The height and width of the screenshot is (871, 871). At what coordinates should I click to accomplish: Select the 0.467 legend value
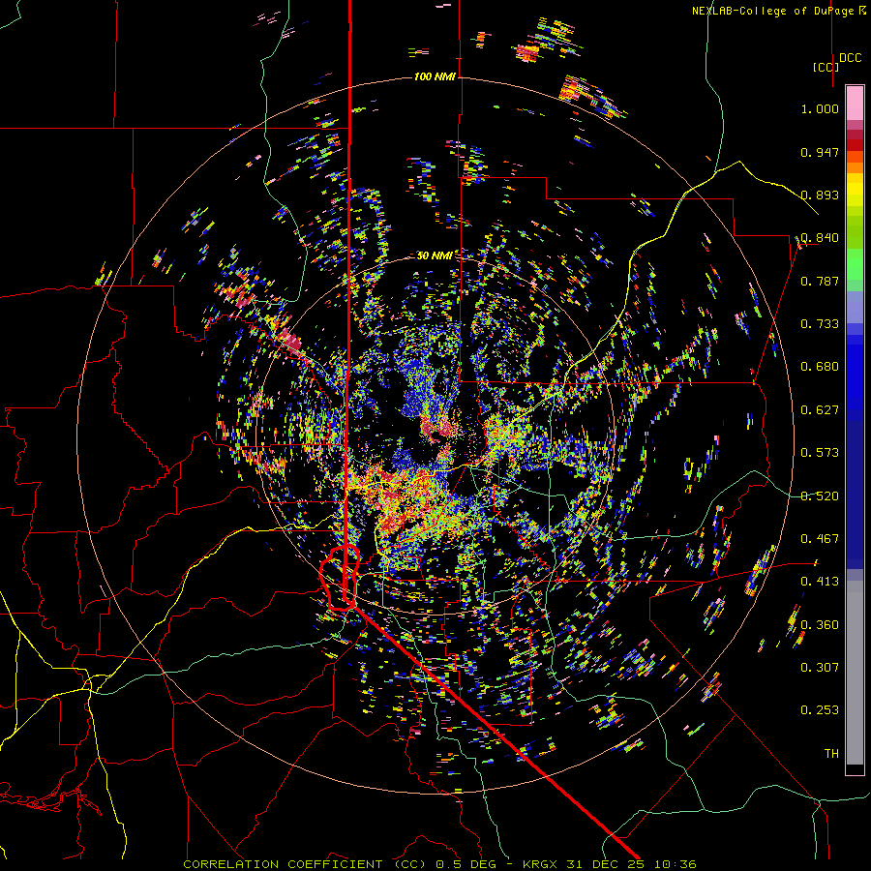point(820,539)
